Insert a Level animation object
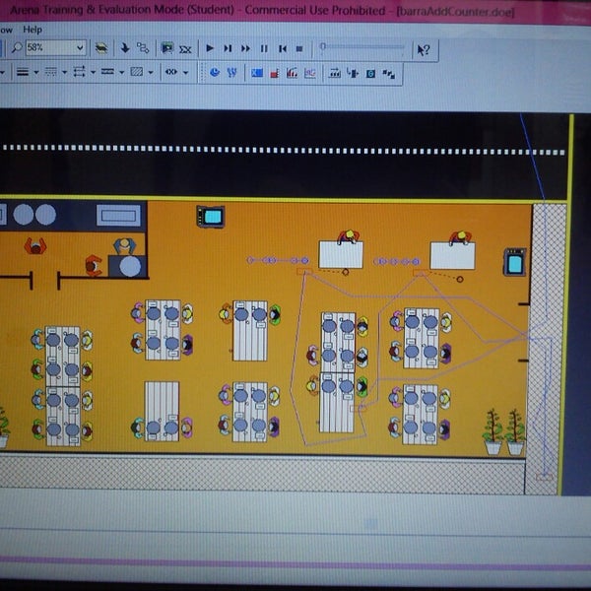 point(275,73)
